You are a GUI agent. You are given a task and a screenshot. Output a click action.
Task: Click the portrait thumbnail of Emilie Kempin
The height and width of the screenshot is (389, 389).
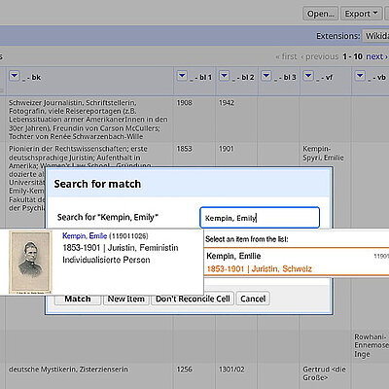[x=30, y=262]
